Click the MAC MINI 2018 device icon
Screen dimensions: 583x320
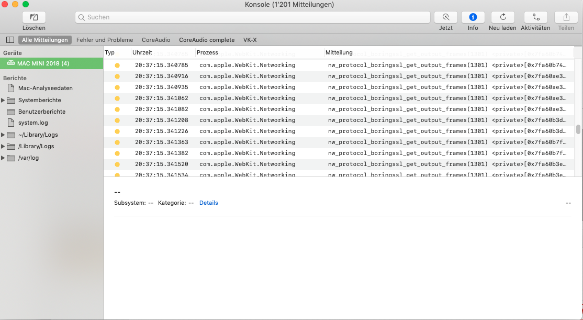coord(10,63)
